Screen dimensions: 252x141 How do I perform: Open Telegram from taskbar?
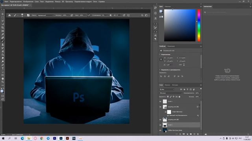(48, 138)
